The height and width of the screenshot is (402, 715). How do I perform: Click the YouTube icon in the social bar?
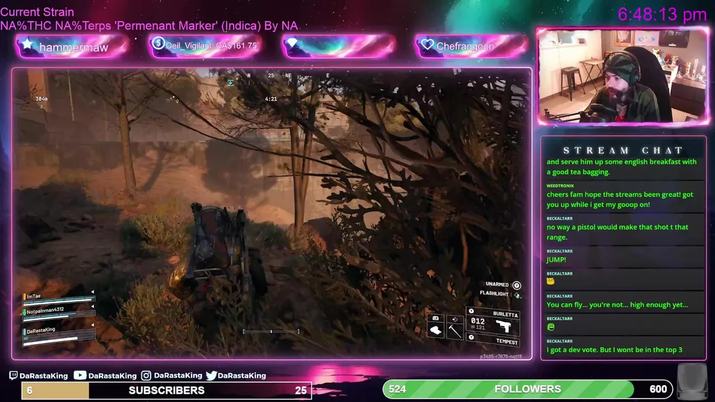pyautogui.click(x=80, y=375)
